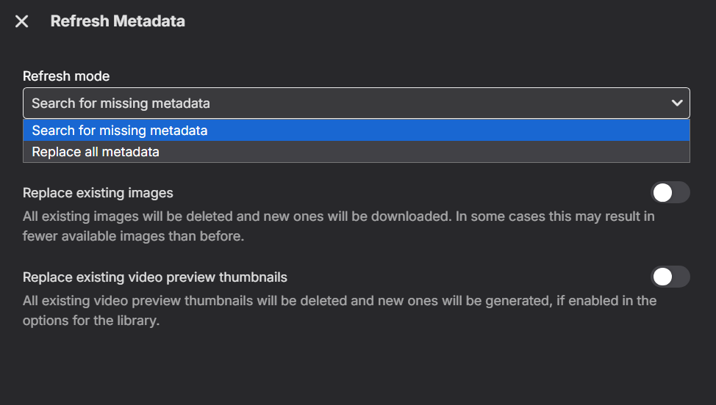Close the Refresh Metadata dialog with the X icon
Viewport: 716px width, 405px height.
coord(21,21)
